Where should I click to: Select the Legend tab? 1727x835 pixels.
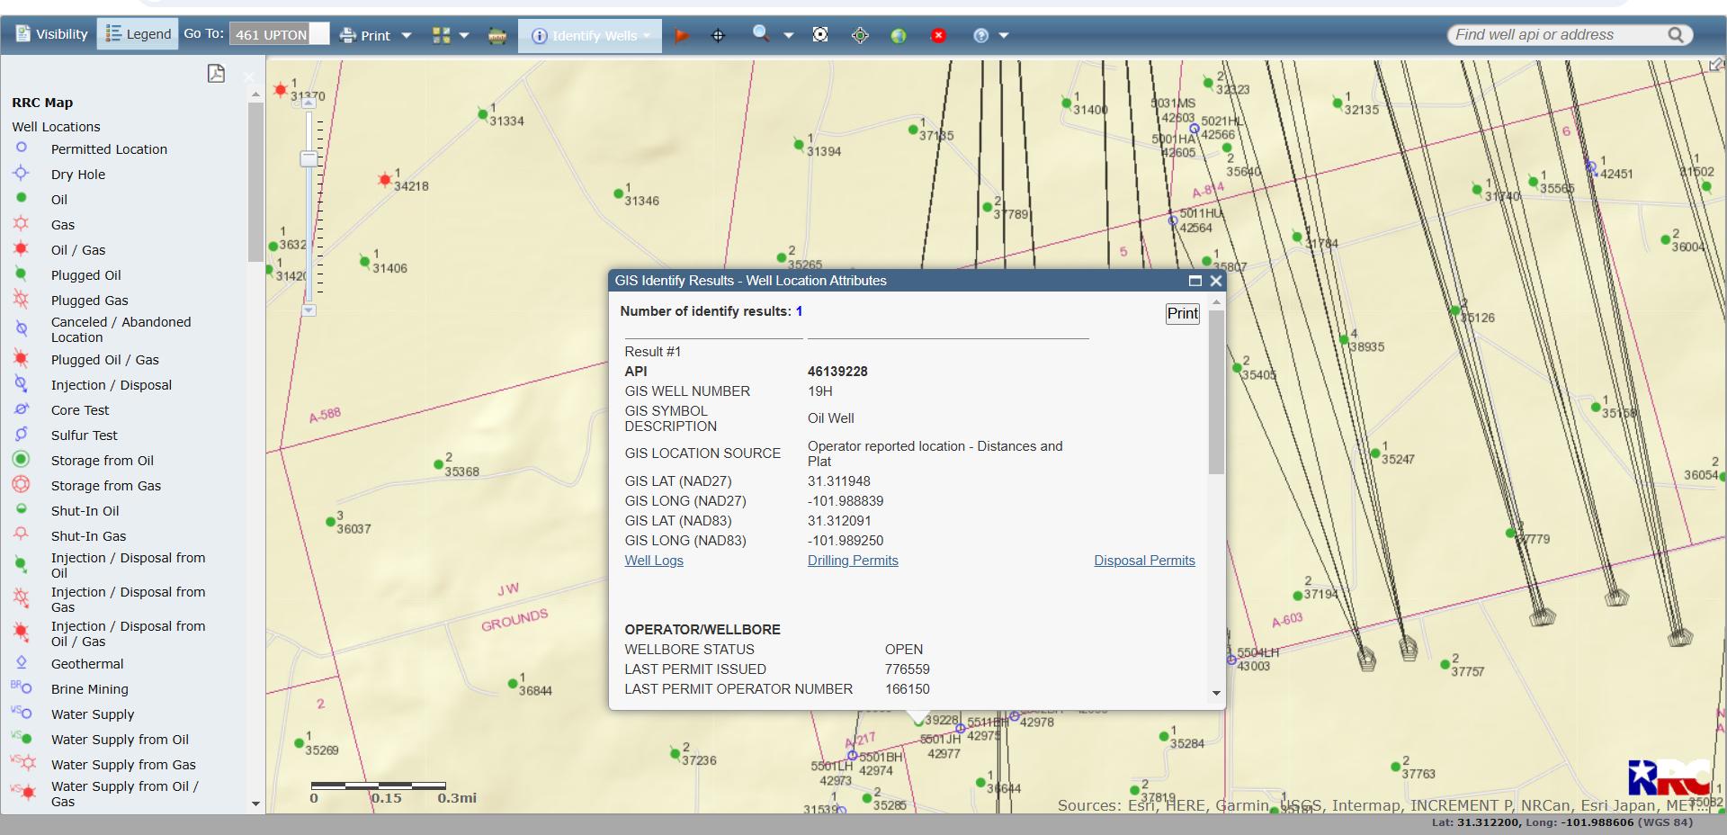click(138, 34)
